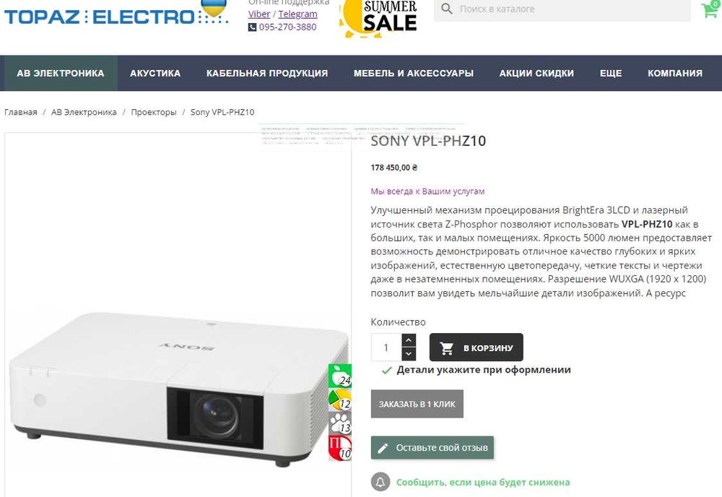Increase quantity with the up arrow
Screen dimensions: 722x497
[x=409, y=340]
